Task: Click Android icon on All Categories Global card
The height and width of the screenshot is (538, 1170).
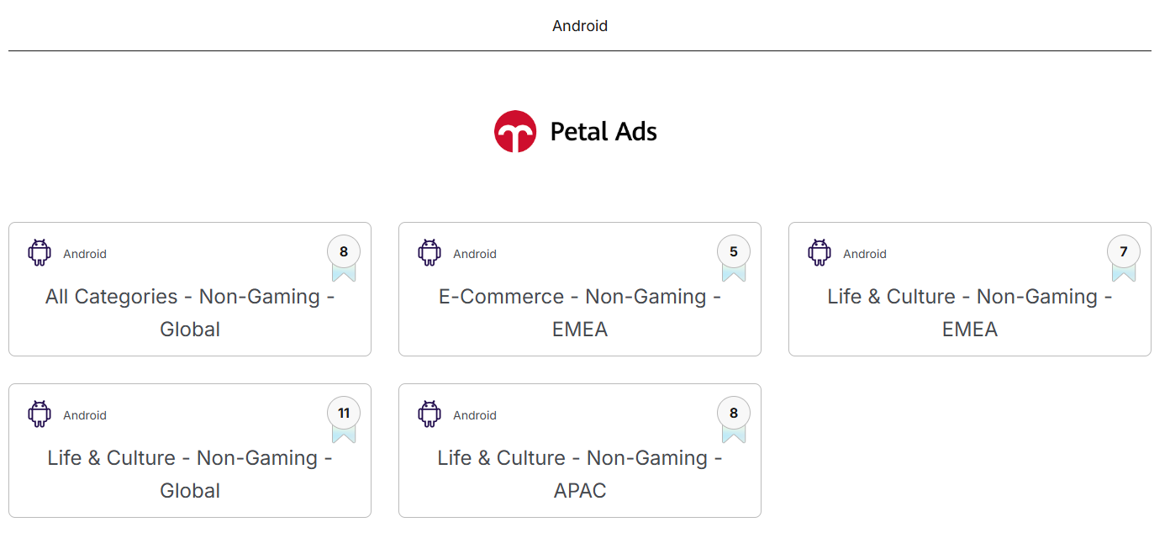Action: [40, 253]
